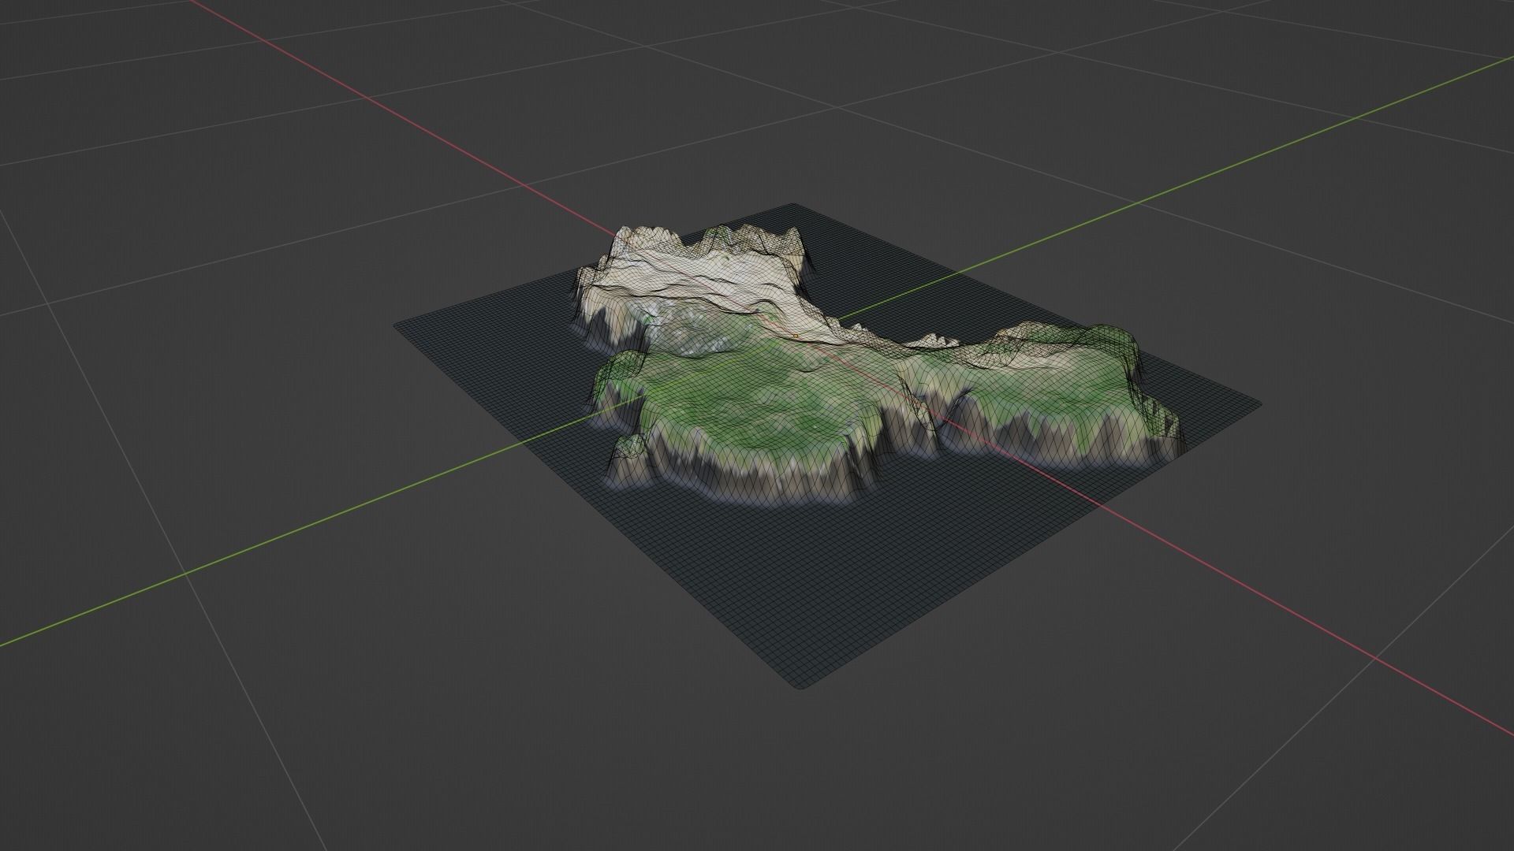Select the orange origin marker on the mesh

(796, 336)
